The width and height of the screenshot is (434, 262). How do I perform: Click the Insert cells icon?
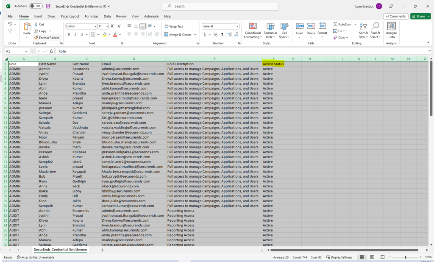(300, 26)
